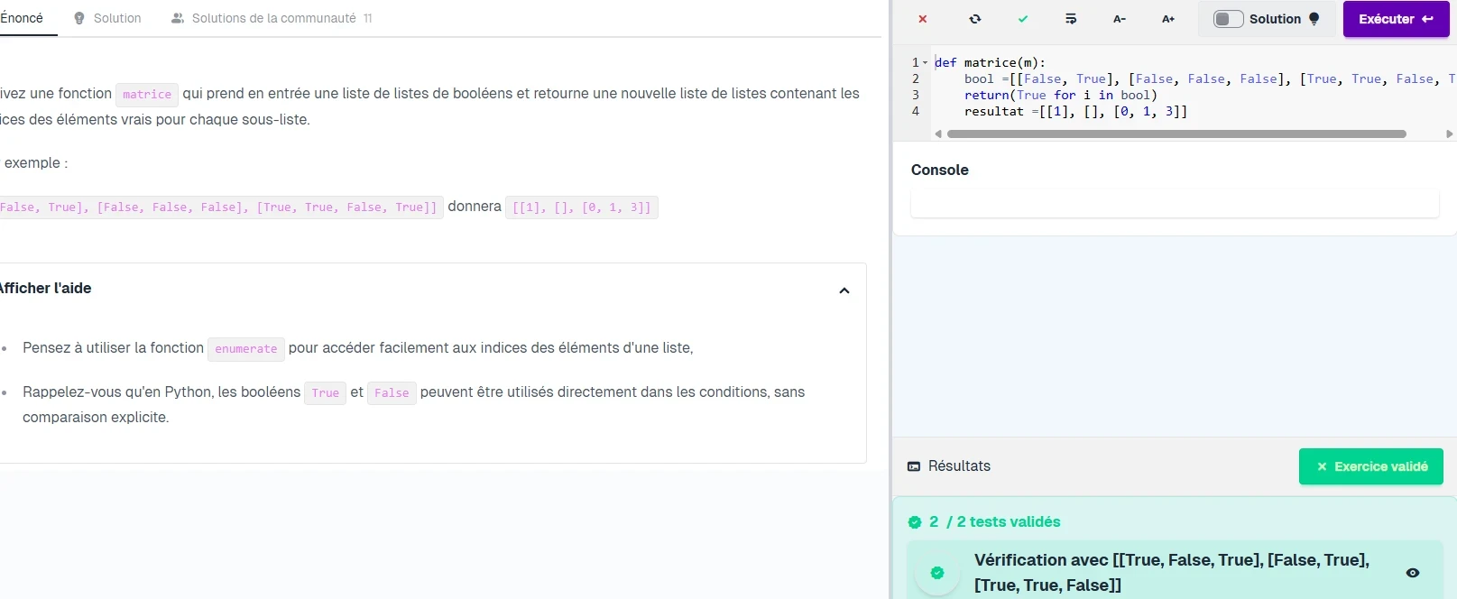
Task: Open the Solution tab
Action: click(107, 18)
